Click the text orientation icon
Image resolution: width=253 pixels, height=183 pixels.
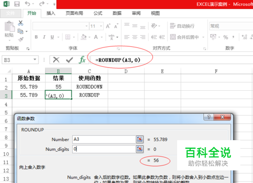[x=154, y=26]
